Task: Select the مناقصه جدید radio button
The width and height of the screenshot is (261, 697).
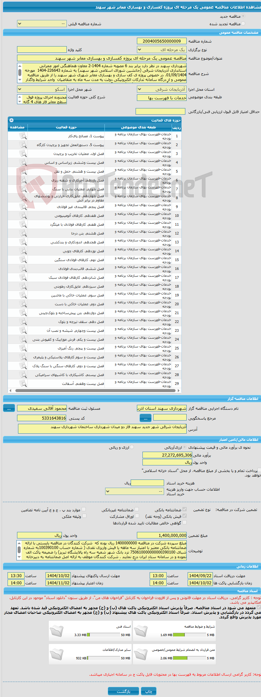Action: [x=243, y=16]
